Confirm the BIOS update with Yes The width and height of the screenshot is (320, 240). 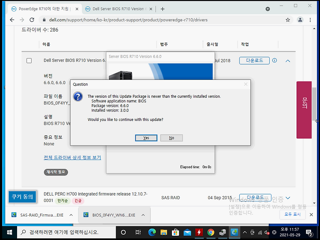click(146, 138)
